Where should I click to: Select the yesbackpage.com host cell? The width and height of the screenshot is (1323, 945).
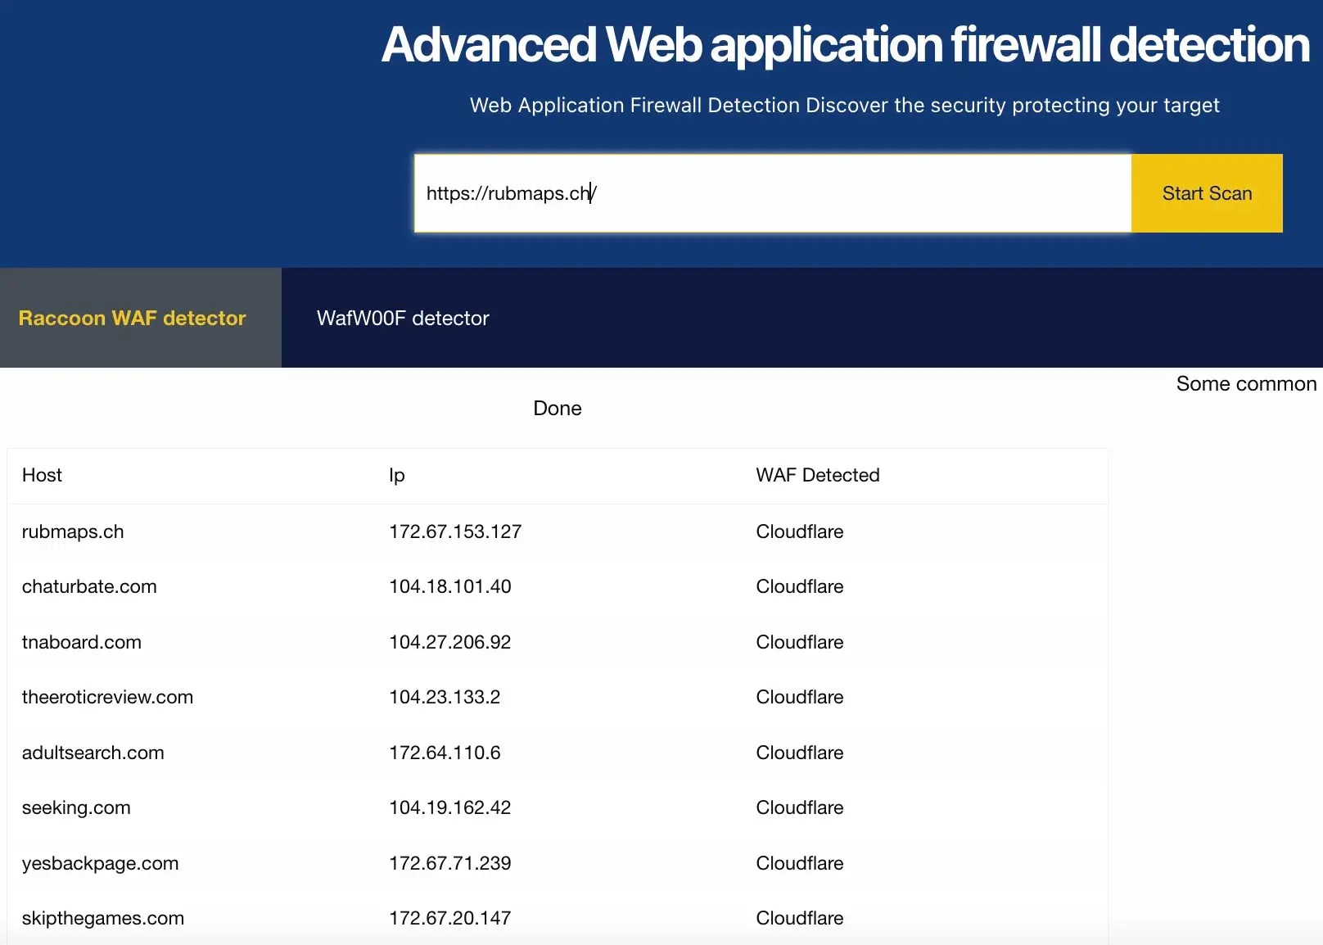pos(100,863)
